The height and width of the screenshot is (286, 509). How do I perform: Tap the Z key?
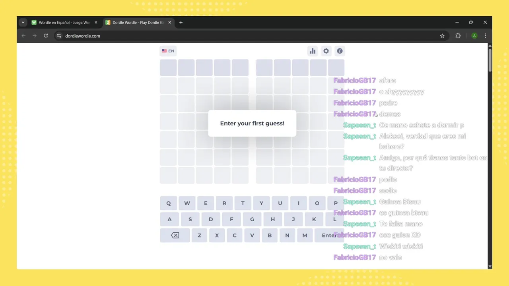pyautogui.click(x=199, y=235)
